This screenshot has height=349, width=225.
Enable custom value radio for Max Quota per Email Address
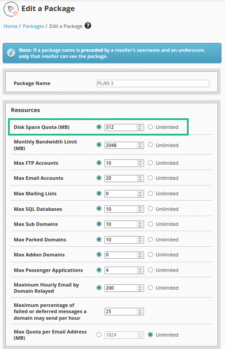coord(99,334)
